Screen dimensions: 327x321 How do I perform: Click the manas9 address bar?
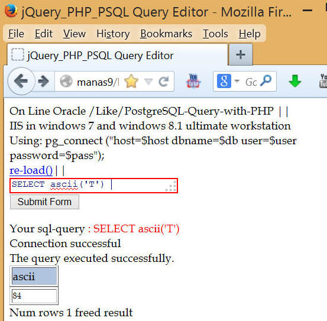(98, 82)
